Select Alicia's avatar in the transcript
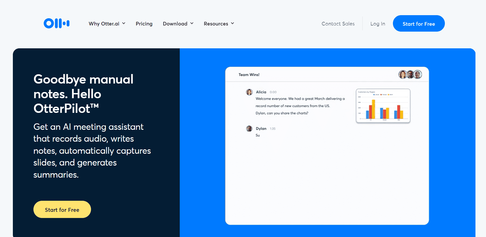486x237 pixels. [249, 92]
